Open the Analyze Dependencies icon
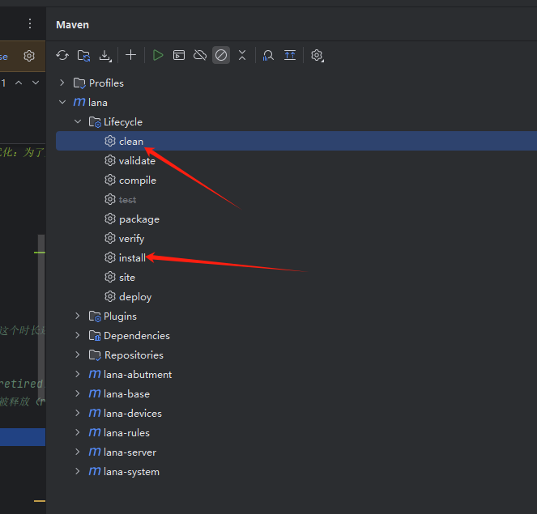 (268, 55)
